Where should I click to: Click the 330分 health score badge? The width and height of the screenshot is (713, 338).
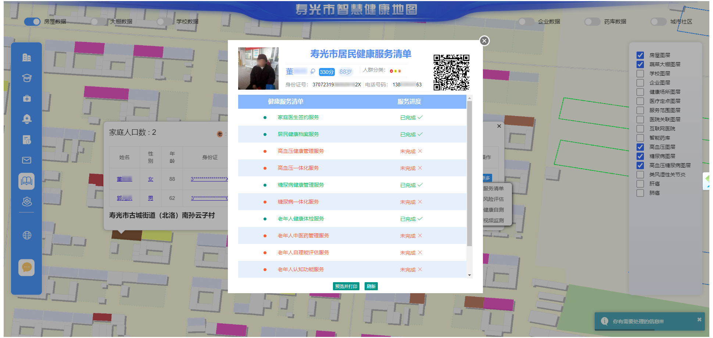[x=326, y=72]
